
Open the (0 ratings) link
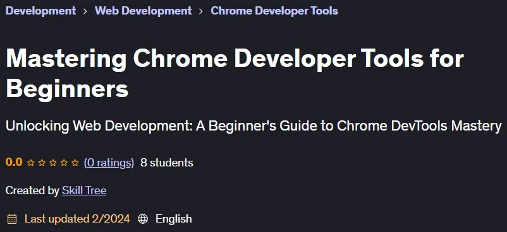(x=109, y=163)
